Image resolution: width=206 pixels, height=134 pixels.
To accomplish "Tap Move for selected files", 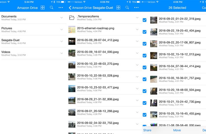I will [x=177, y=130].
